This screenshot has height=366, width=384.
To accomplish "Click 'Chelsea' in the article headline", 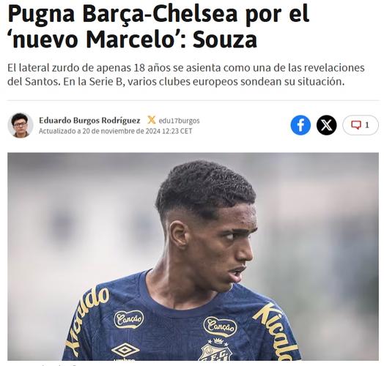I will (x=196, y=14).
